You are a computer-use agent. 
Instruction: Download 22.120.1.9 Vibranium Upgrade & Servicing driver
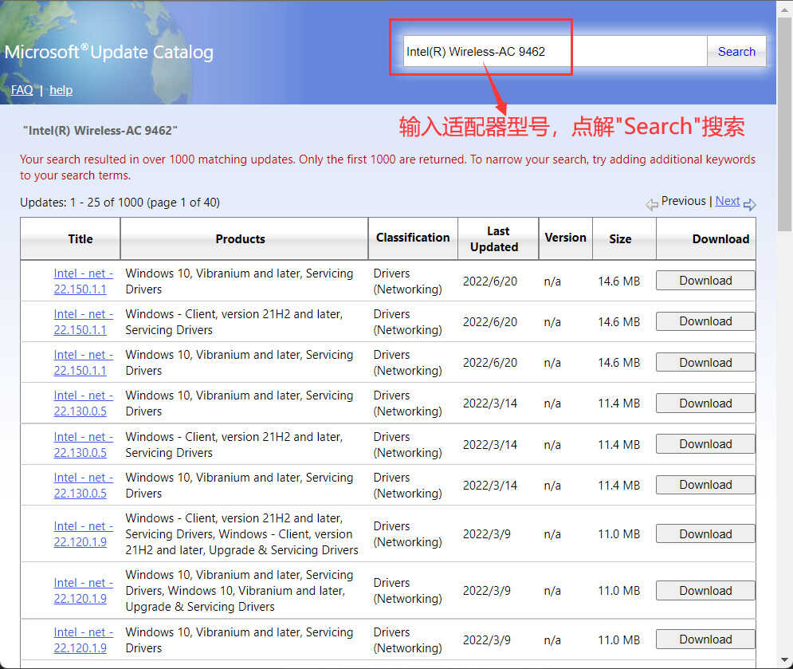pos(705,591)
